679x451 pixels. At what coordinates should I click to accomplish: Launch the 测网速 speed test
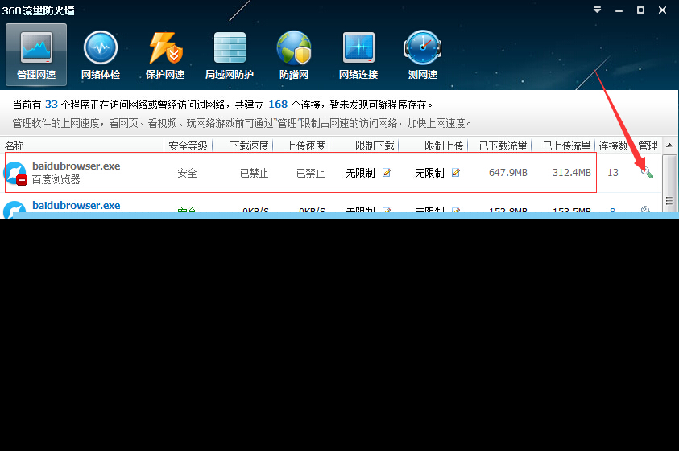tap(423, 55)
